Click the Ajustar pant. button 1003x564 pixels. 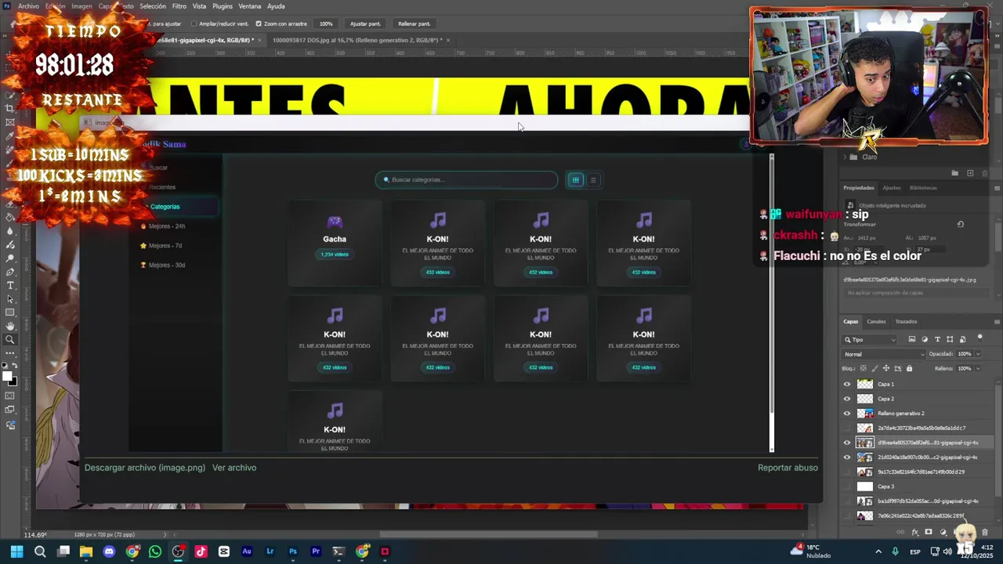(365, 23)
